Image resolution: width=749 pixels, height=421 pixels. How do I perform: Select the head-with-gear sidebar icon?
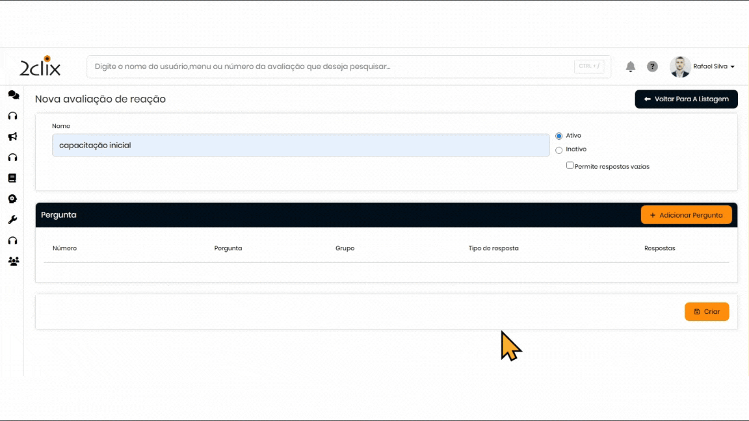(x=12, y=199)
